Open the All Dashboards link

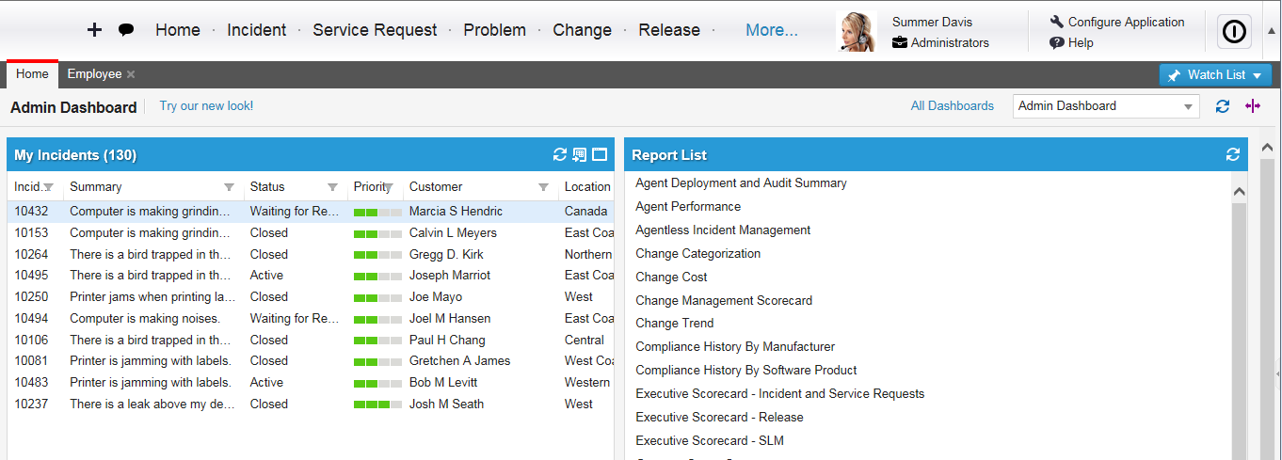pyautogui.click(x=952, y=106)
